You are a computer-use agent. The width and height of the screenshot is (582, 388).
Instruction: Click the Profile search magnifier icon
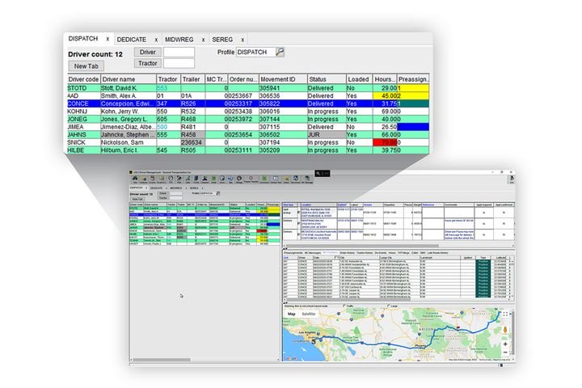point(280,52)
